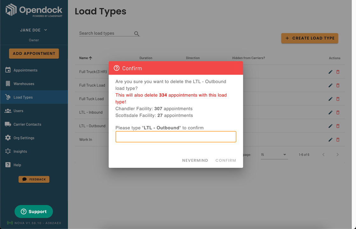The height and width of the screenshot is (229, 356).
Task: Click the 1-6 of 6 pagination text
Action: point(304,155)
